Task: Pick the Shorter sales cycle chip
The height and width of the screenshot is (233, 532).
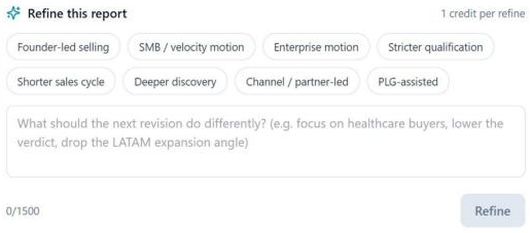Action: click(x=61, y=82)
